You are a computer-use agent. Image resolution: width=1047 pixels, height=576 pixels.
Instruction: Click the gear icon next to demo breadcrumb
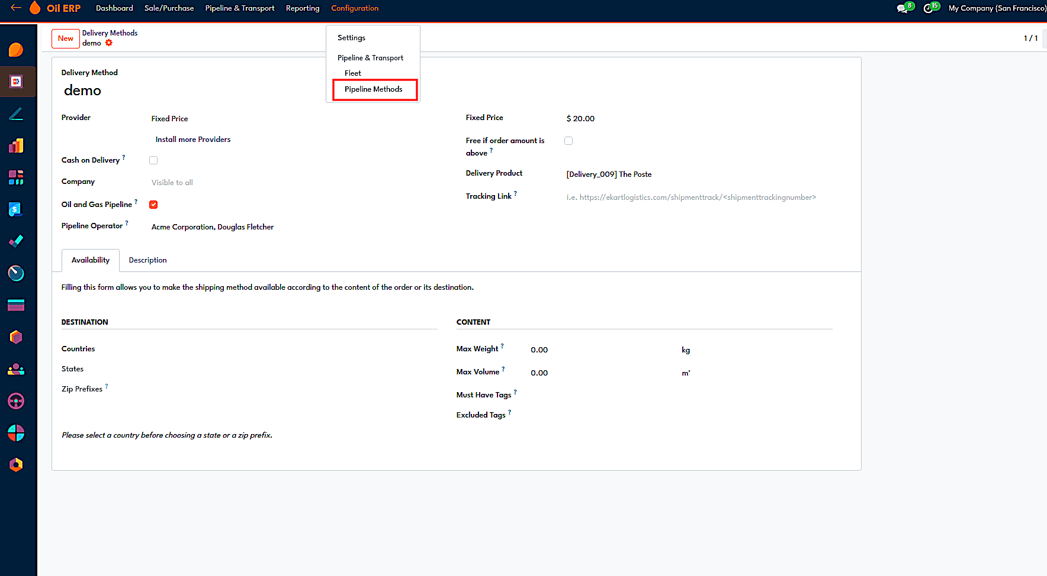[x=109, y=43]
